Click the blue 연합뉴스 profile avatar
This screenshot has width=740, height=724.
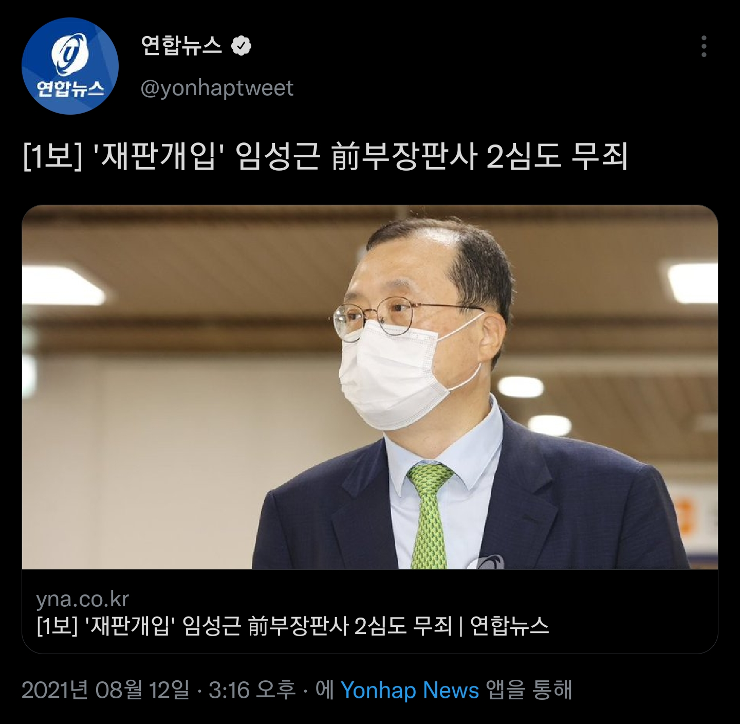70,66
